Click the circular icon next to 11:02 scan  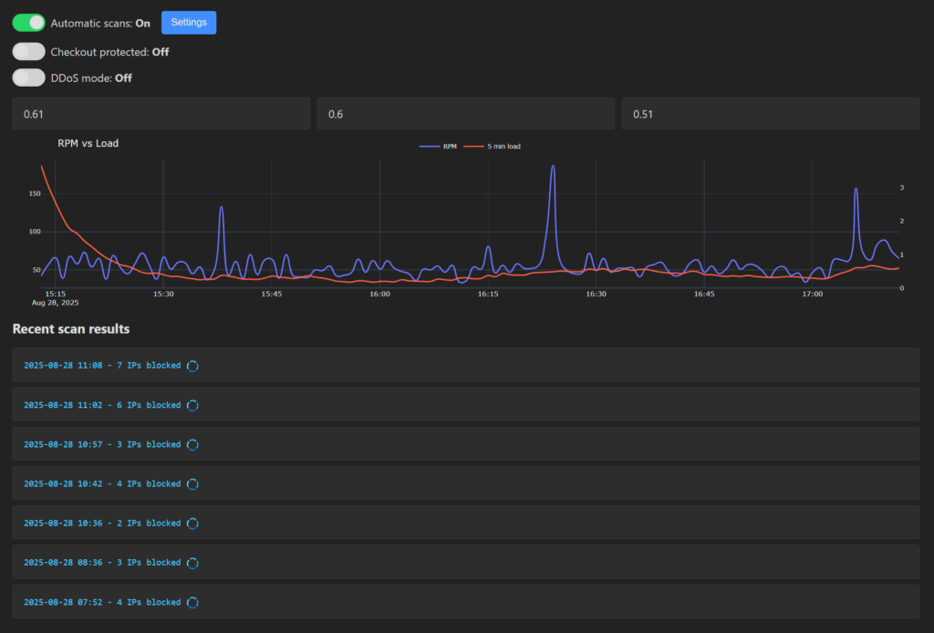192,405
